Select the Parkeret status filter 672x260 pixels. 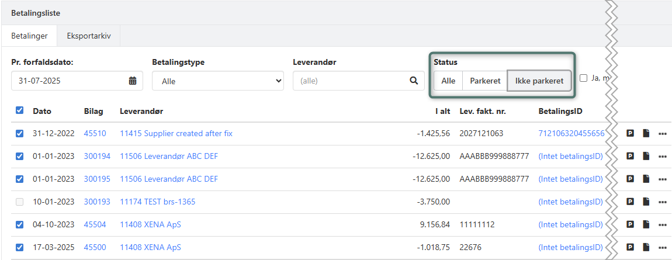point(485,81)
